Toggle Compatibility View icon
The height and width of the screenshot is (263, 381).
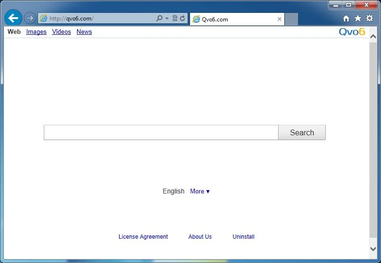(x=175, y=18)
